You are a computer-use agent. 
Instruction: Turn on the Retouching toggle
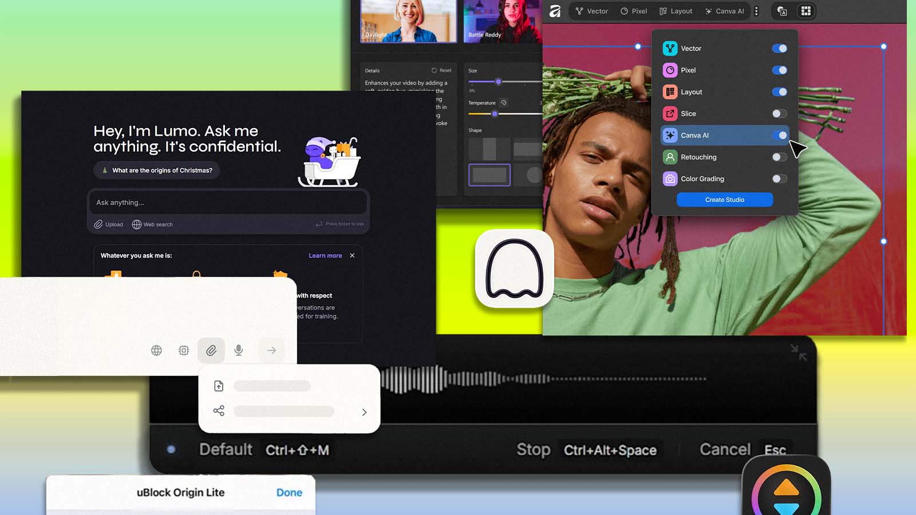tap(779, 157)
